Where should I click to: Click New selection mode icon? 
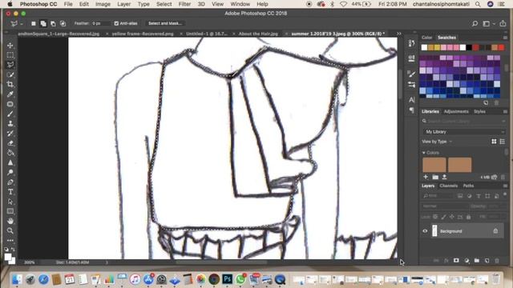[34, 23]
